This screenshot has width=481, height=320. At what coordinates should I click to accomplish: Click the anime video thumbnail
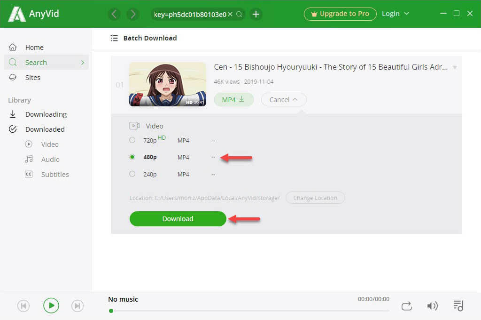[168, 84]
